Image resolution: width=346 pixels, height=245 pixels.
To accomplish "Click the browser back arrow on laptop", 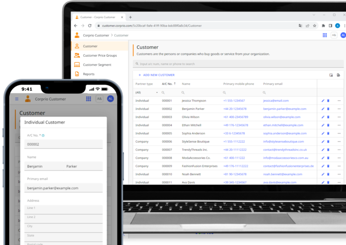I will click(x=76, y=25).
